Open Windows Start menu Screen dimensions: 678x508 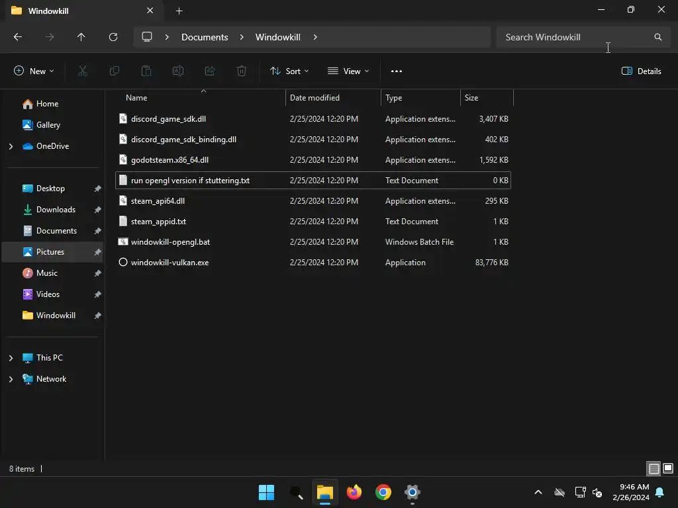click(266, 492)
